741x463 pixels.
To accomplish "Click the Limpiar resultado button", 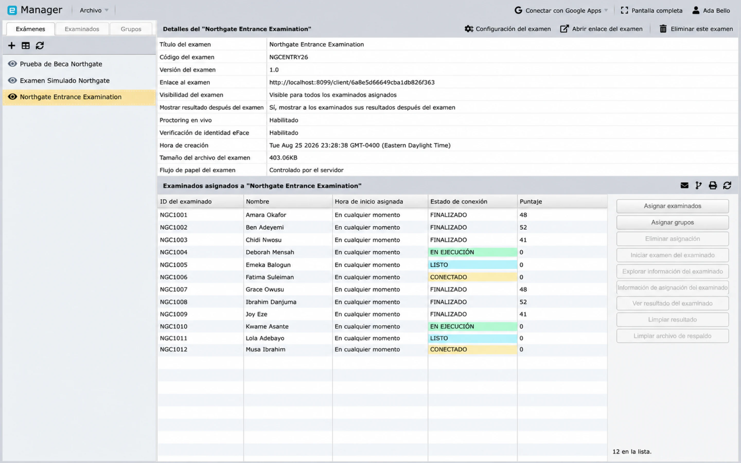I will coord(672,320).
